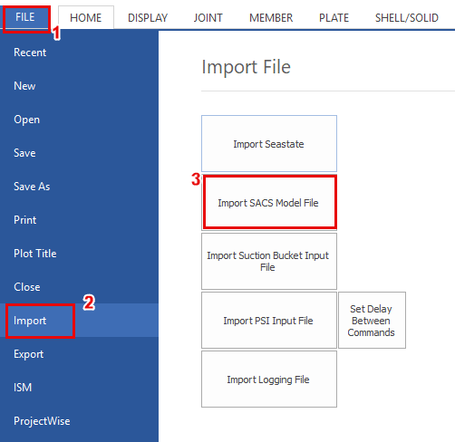
Task: Select the JOINT ribbon tab
Action: (208, 18)
